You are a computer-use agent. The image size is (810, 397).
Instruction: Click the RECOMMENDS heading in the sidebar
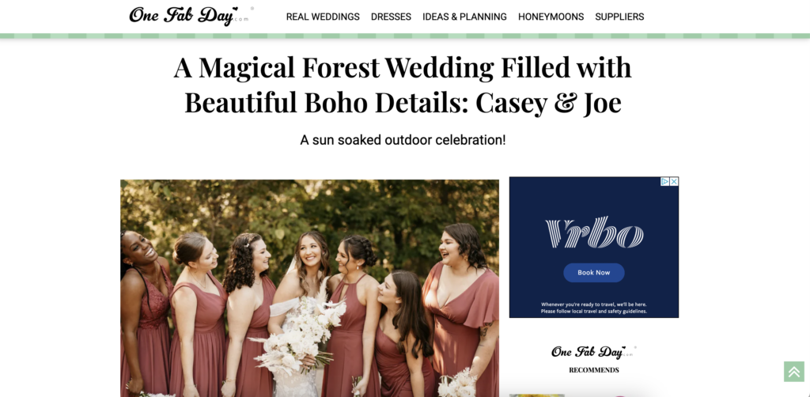pyautogui.click(x=594, y=370)
